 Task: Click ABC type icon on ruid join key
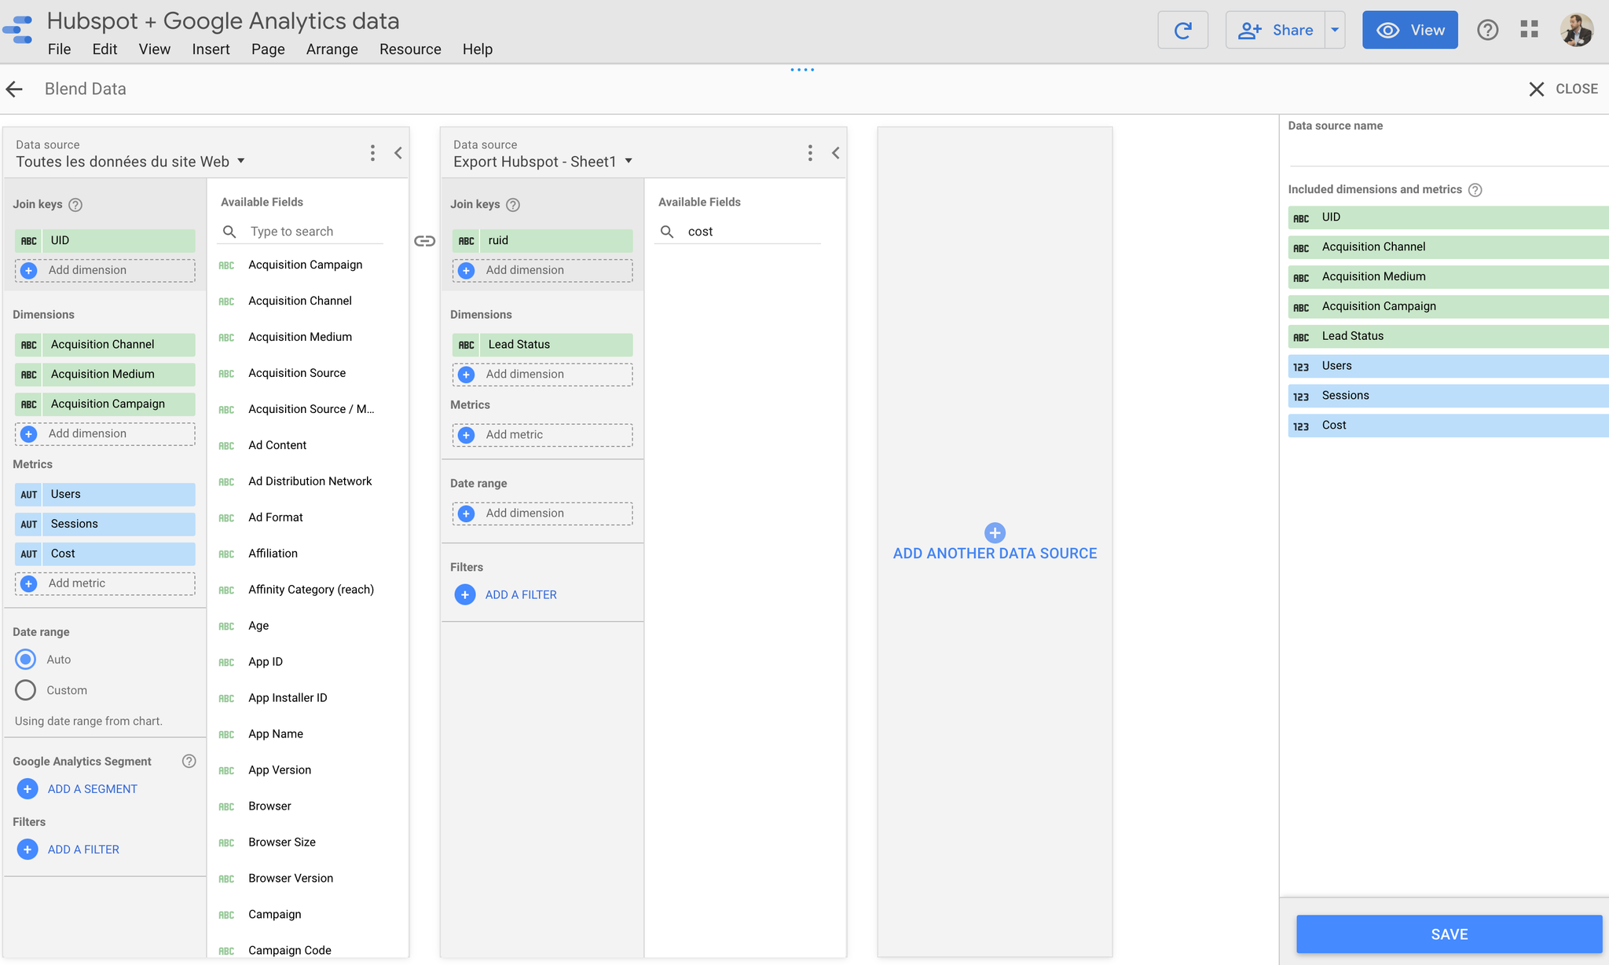pyautogui.click(x=467, y=241)
